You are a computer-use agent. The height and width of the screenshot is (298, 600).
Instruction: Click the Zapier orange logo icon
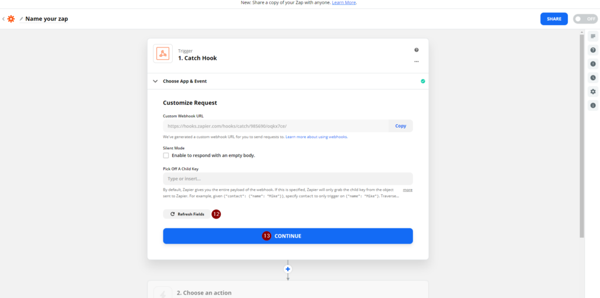(x=11, y=19)
